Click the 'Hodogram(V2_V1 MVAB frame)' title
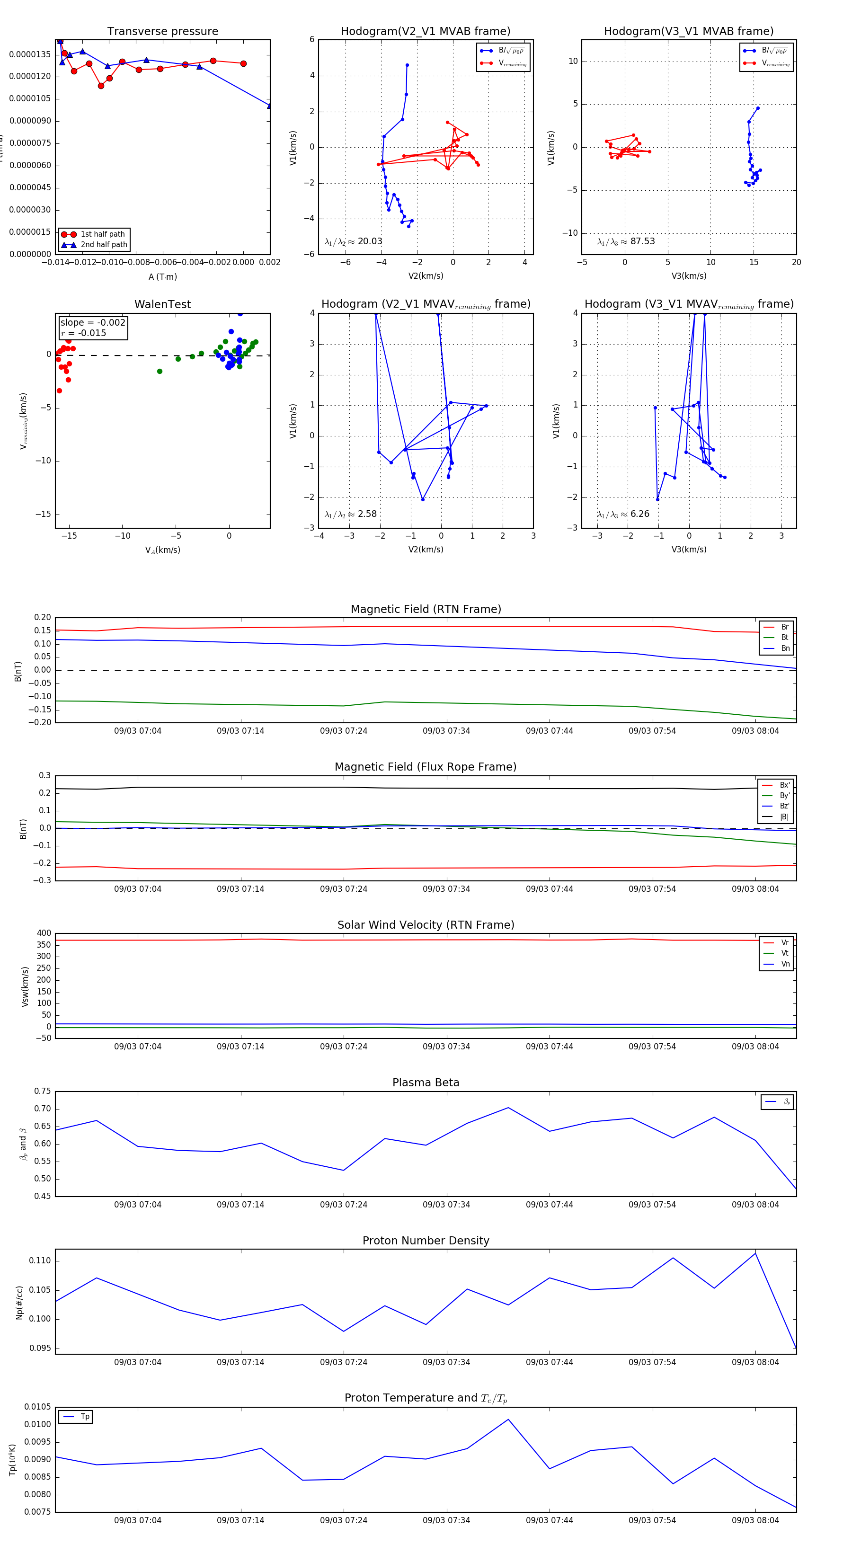Screen dimensions: 852x1562 click(x=426, y=32)
